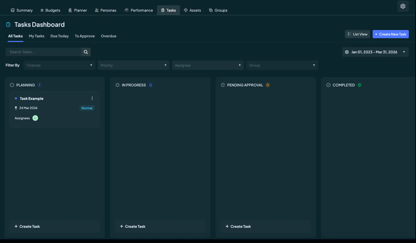
Task: Click the blue dot beside Task Example
Action: [16, 98]
